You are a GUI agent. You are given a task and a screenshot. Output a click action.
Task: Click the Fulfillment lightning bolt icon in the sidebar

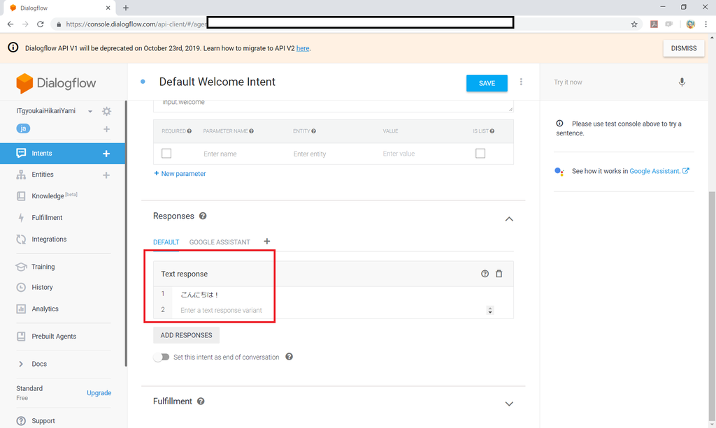[x=21, y=217]
